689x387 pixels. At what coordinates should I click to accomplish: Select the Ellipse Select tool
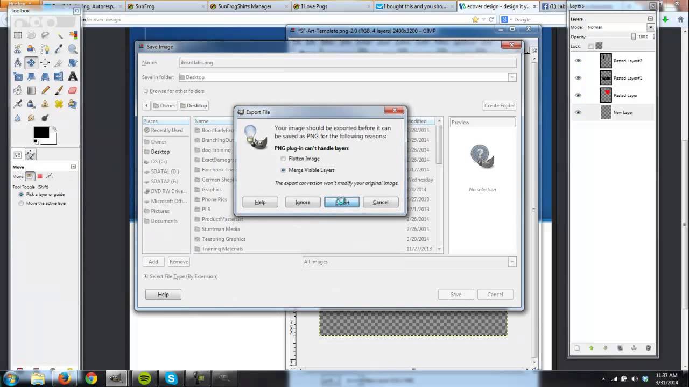31,35
